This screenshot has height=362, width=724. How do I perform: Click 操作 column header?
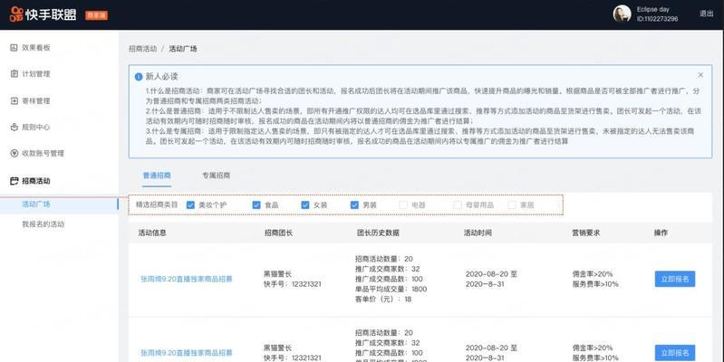coord(661,233)
